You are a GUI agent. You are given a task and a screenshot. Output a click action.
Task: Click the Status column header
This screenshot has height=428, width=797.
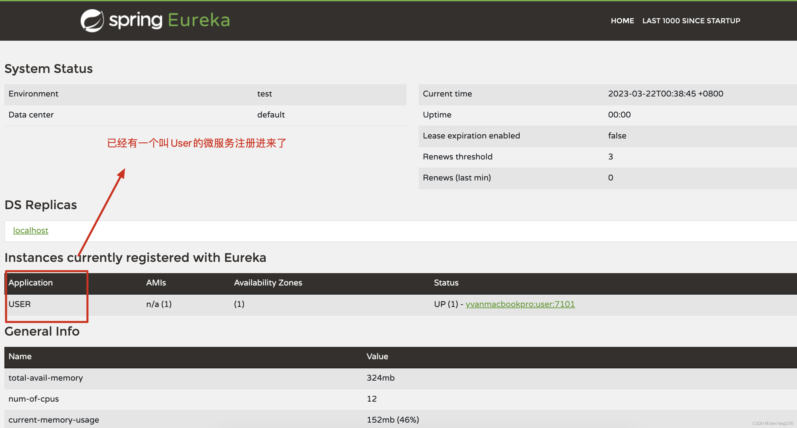446,282
